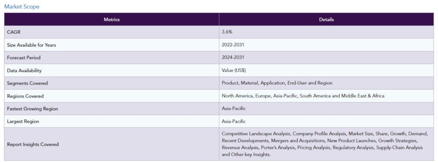Click the 2022-2031 value cell
Image resolution: width=438 pixels, height=163 pixels.
(326, 45)
